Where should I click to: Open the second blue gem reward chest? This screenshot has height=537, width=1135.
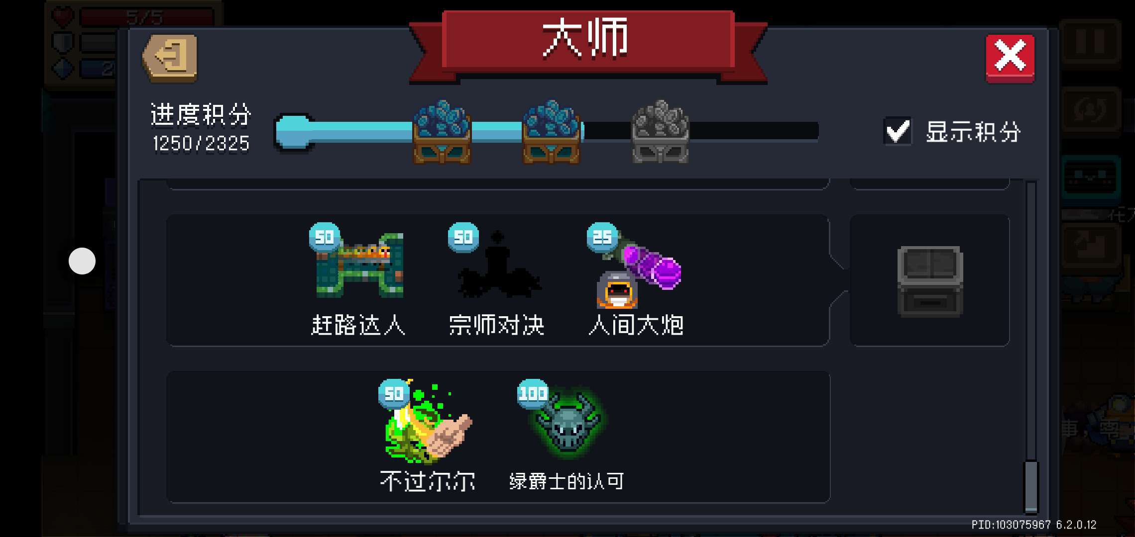(x=551, y=132)
